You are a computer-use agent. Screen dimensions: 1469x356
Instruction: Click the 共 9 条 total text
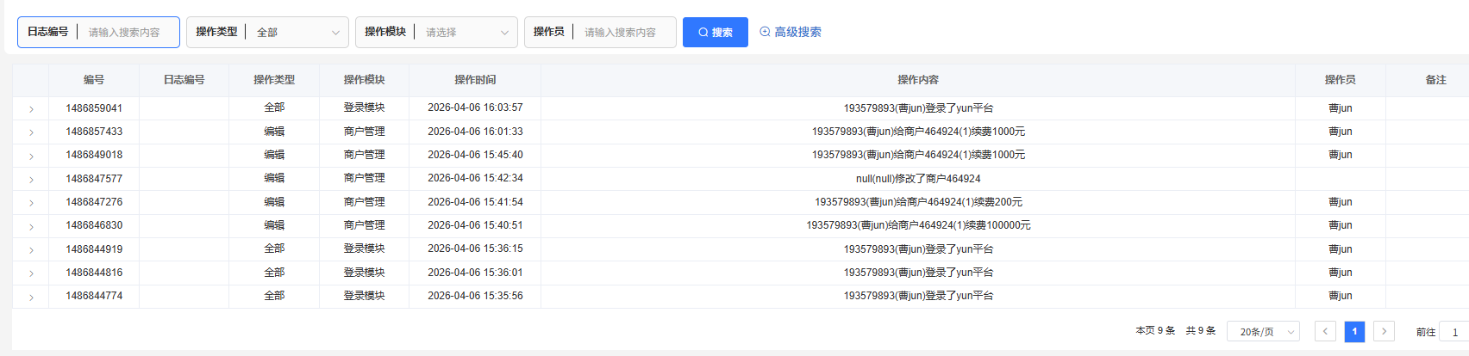(1200, 331)
